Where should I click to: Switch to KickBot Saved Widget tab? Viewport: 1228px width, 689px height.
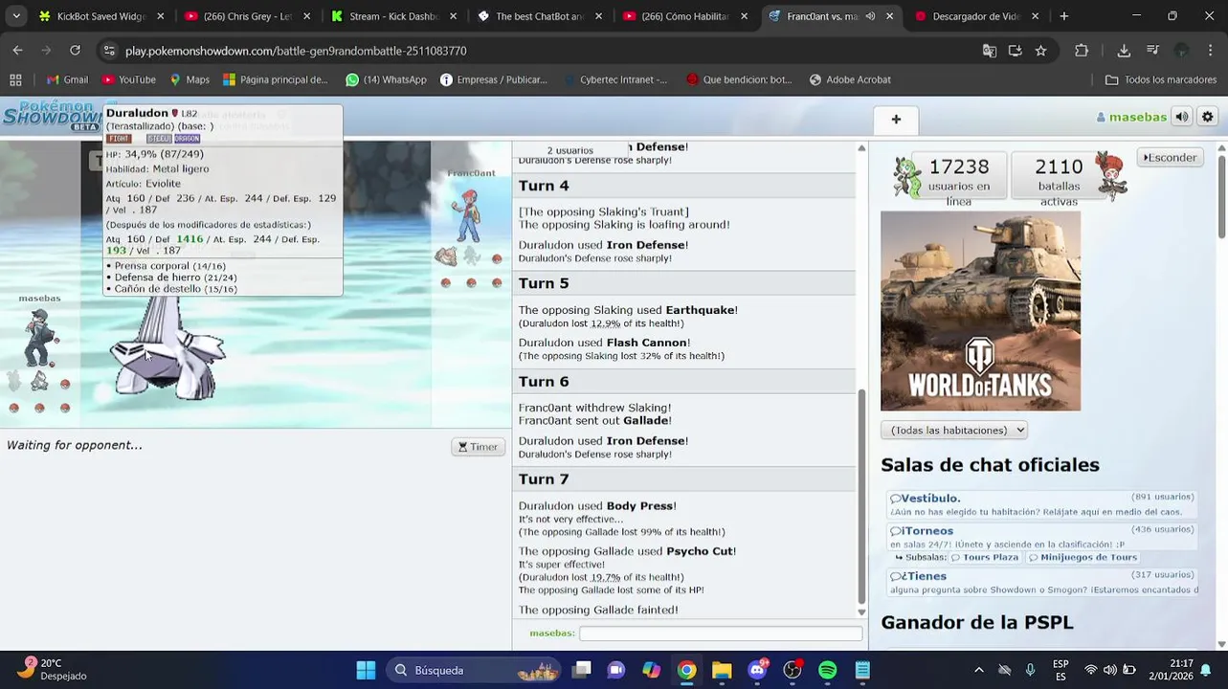(100, 16)
